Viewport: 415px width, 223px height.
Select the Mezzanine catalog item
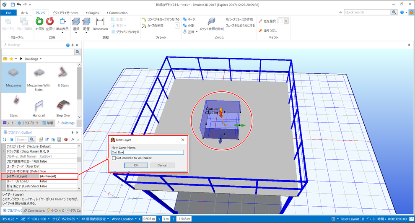coord(14,77)
